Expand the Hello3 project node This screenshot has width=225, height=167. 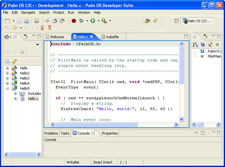7,78
